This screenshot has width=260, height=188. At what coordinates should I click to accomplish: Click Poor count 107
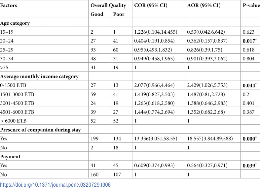[x=117, y=174]
